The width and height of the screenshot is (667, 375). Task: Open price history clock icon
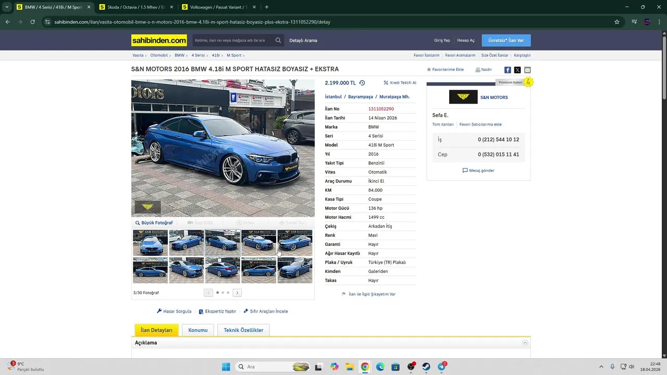[362, 83]
